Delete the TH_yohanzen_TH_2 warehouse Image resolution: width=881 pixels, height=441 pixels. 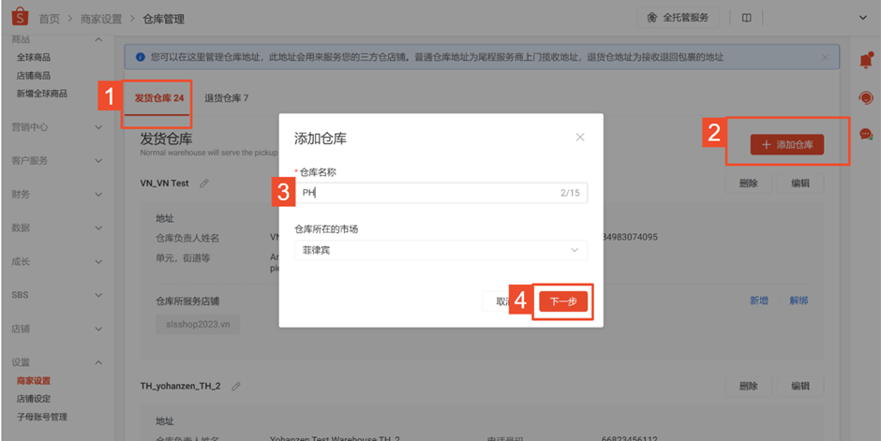click(749, 386)
